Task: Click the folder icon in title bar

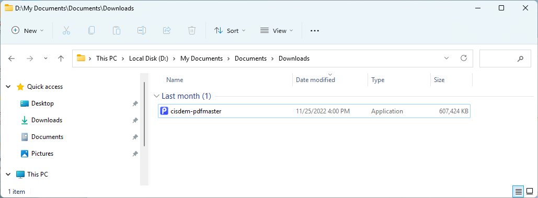Action: tap(9, 7)
